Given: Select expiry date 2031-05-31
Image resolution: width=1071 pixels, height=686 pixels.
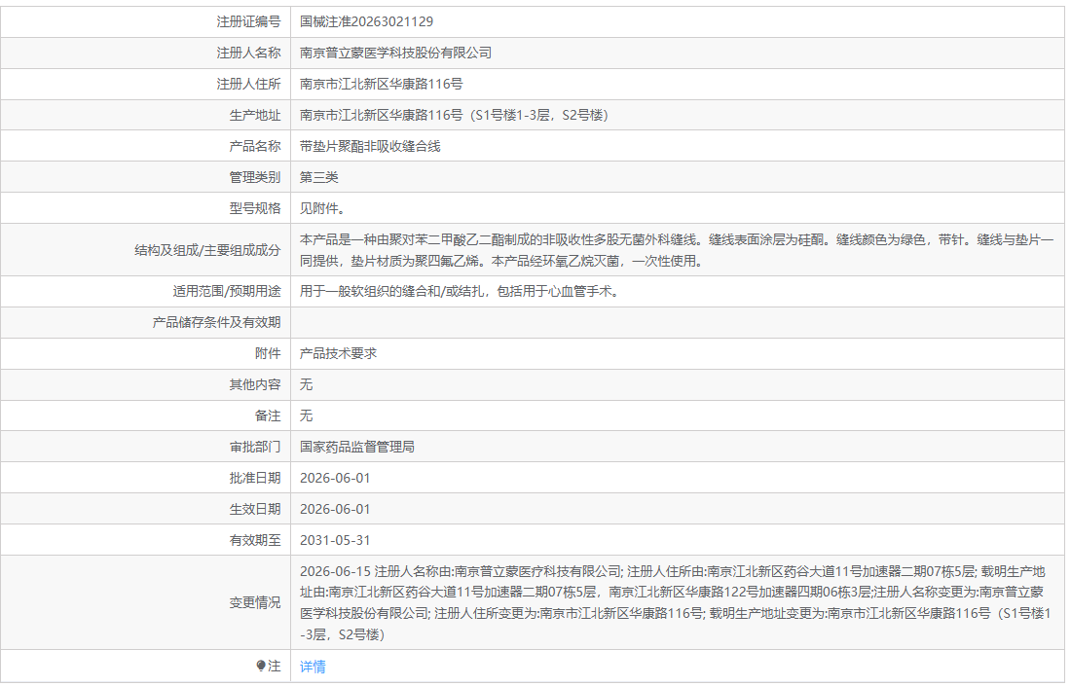Looking at the screenshot, I should tap(335, 541).
